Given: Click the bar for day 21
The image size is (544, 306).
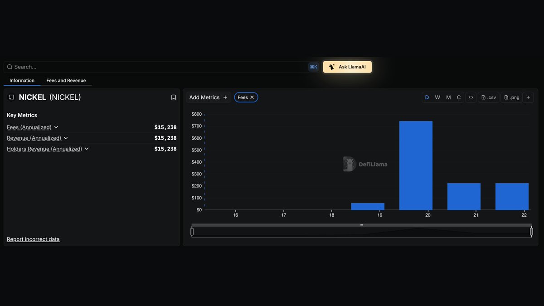Looking at the screenshot, I should 464,196.
